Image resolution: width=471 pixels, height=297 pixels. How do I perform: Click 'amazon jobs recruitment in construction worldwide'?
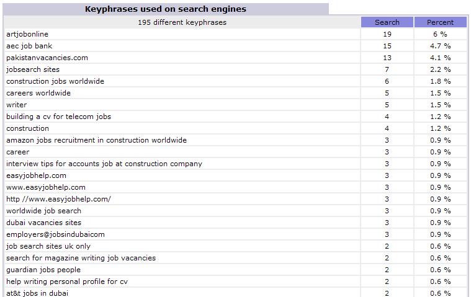(96, 140)
